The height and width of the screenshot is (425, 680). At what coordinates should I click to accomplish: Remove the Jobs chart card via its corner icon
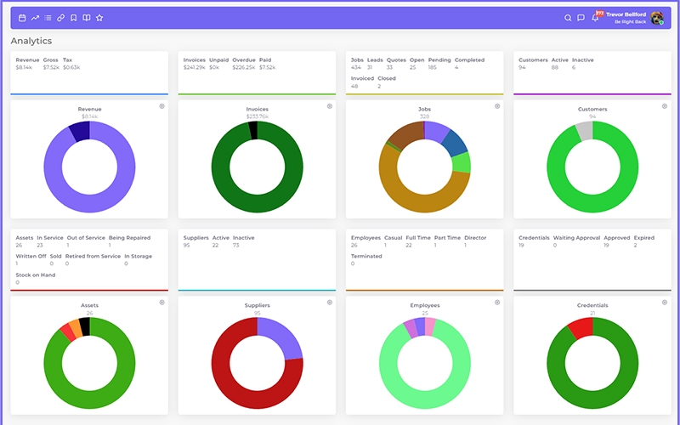point(497,106)
